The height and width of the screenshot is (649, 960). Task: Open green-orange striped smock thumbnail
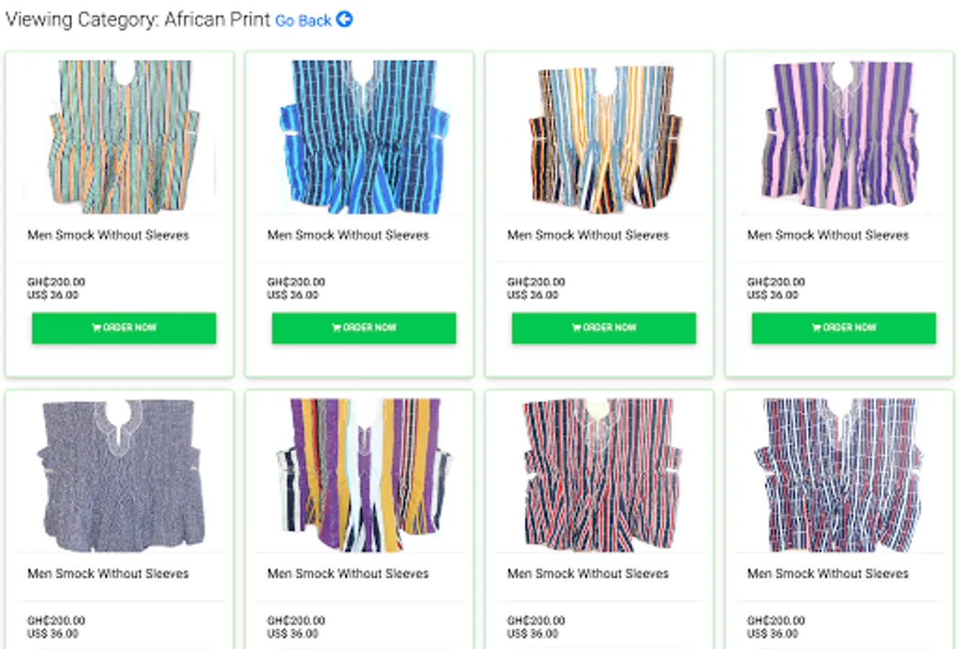click(x=120, y=136)
